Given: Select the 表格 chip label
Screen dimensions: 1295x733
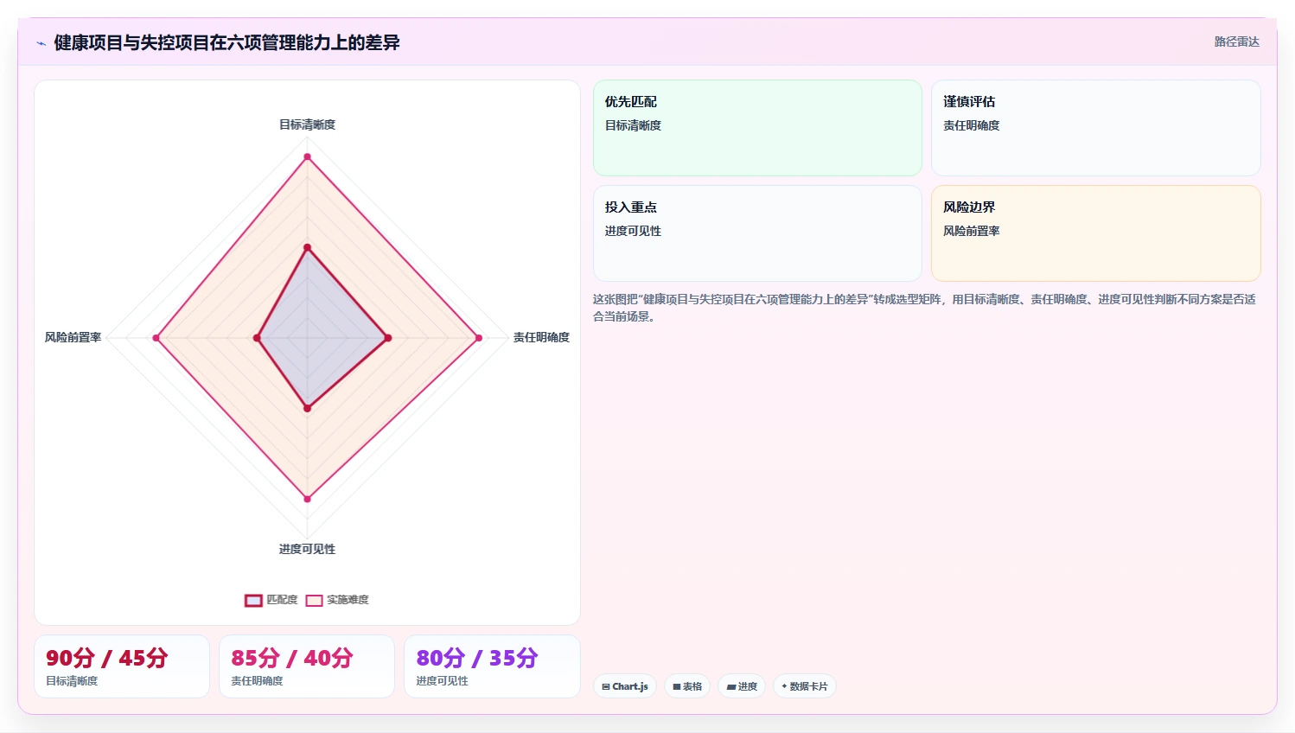Looking at the screenshot, I should [x=692, y=686].
